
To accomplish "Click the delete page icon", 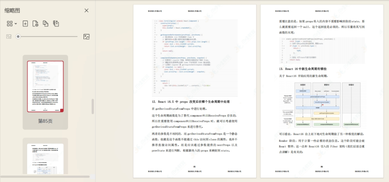I will [35, 23].
